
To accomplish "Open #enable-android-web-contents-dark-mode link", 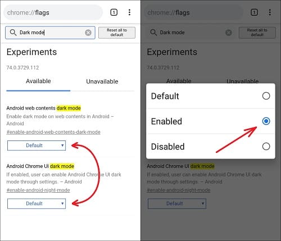I will click(53, 132).
